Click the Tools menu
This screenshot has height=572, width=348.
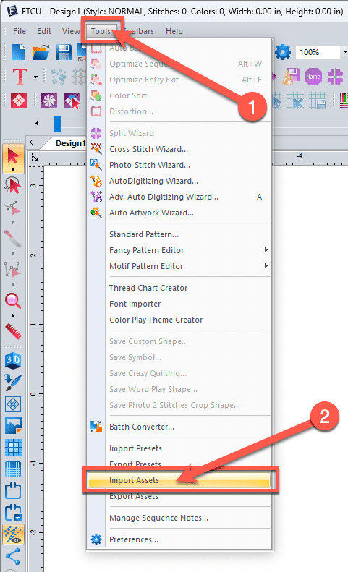[101, 31]
